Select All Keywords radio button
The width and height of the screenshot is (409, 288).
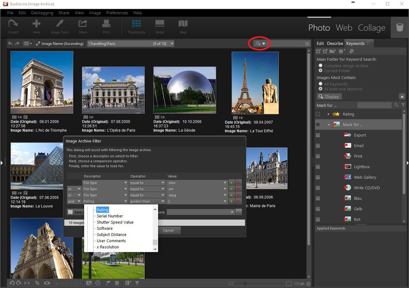[320, 84]
